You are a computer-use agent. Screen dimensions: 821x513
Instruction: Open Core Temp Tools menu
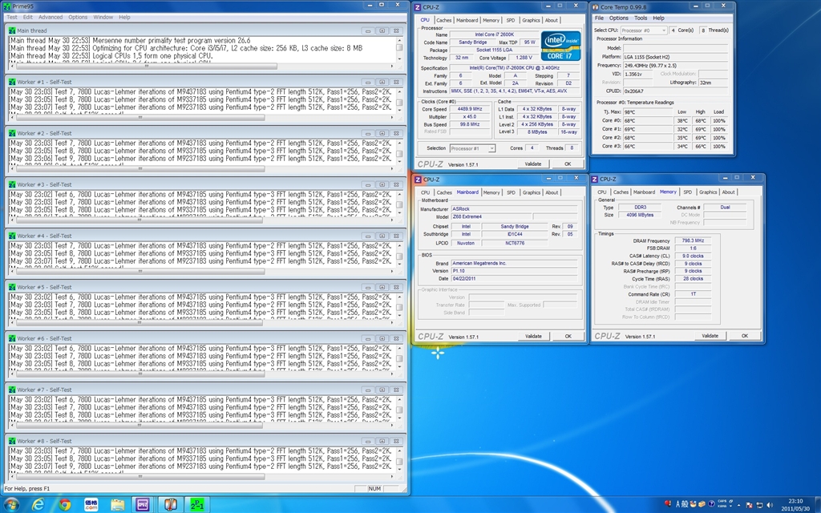tap(641, 18)
